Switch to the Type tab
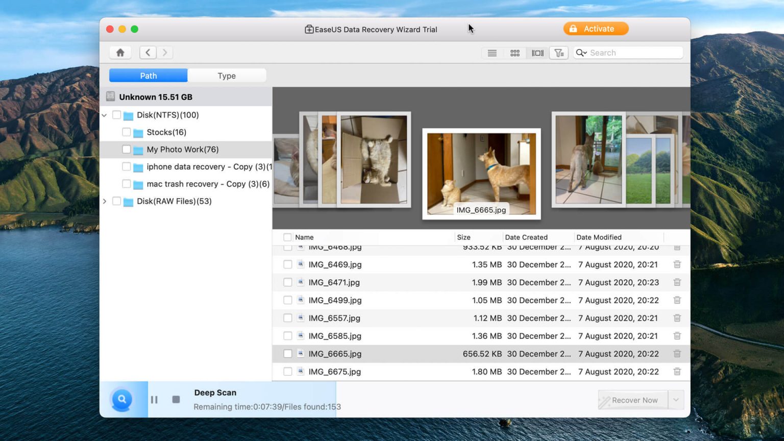 (227, 76)
